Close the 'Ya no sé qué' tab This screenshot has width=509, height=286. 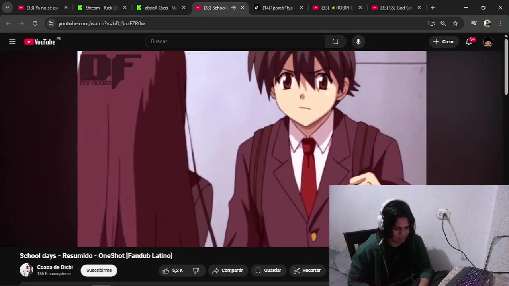pos(66,8)
